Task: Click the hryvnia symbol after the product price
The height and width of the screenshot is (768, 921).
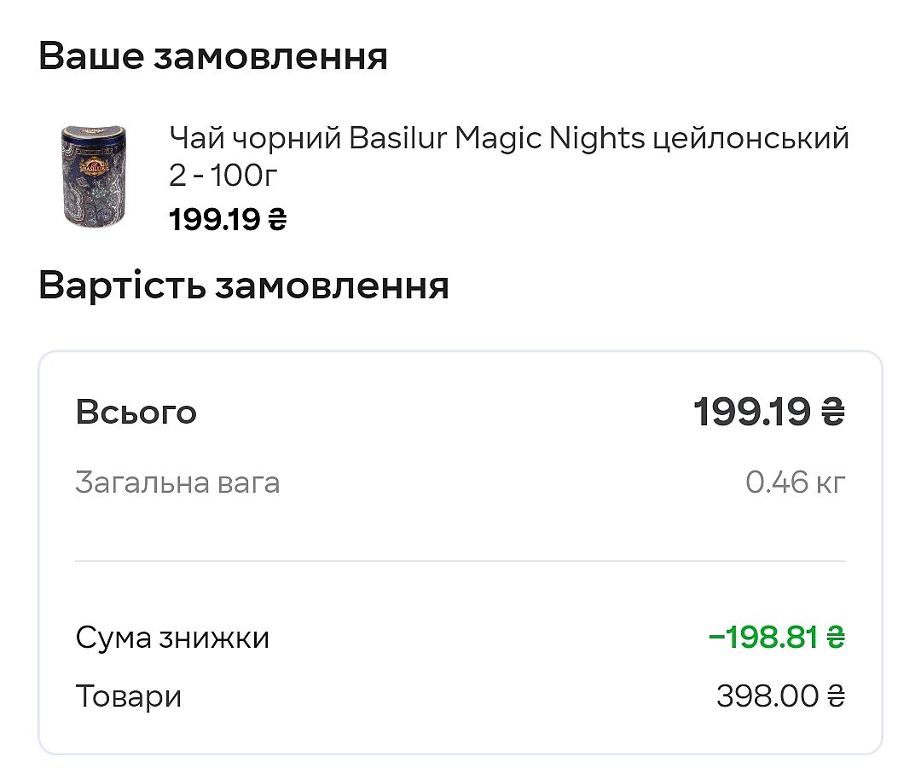Action: [277, 220]
